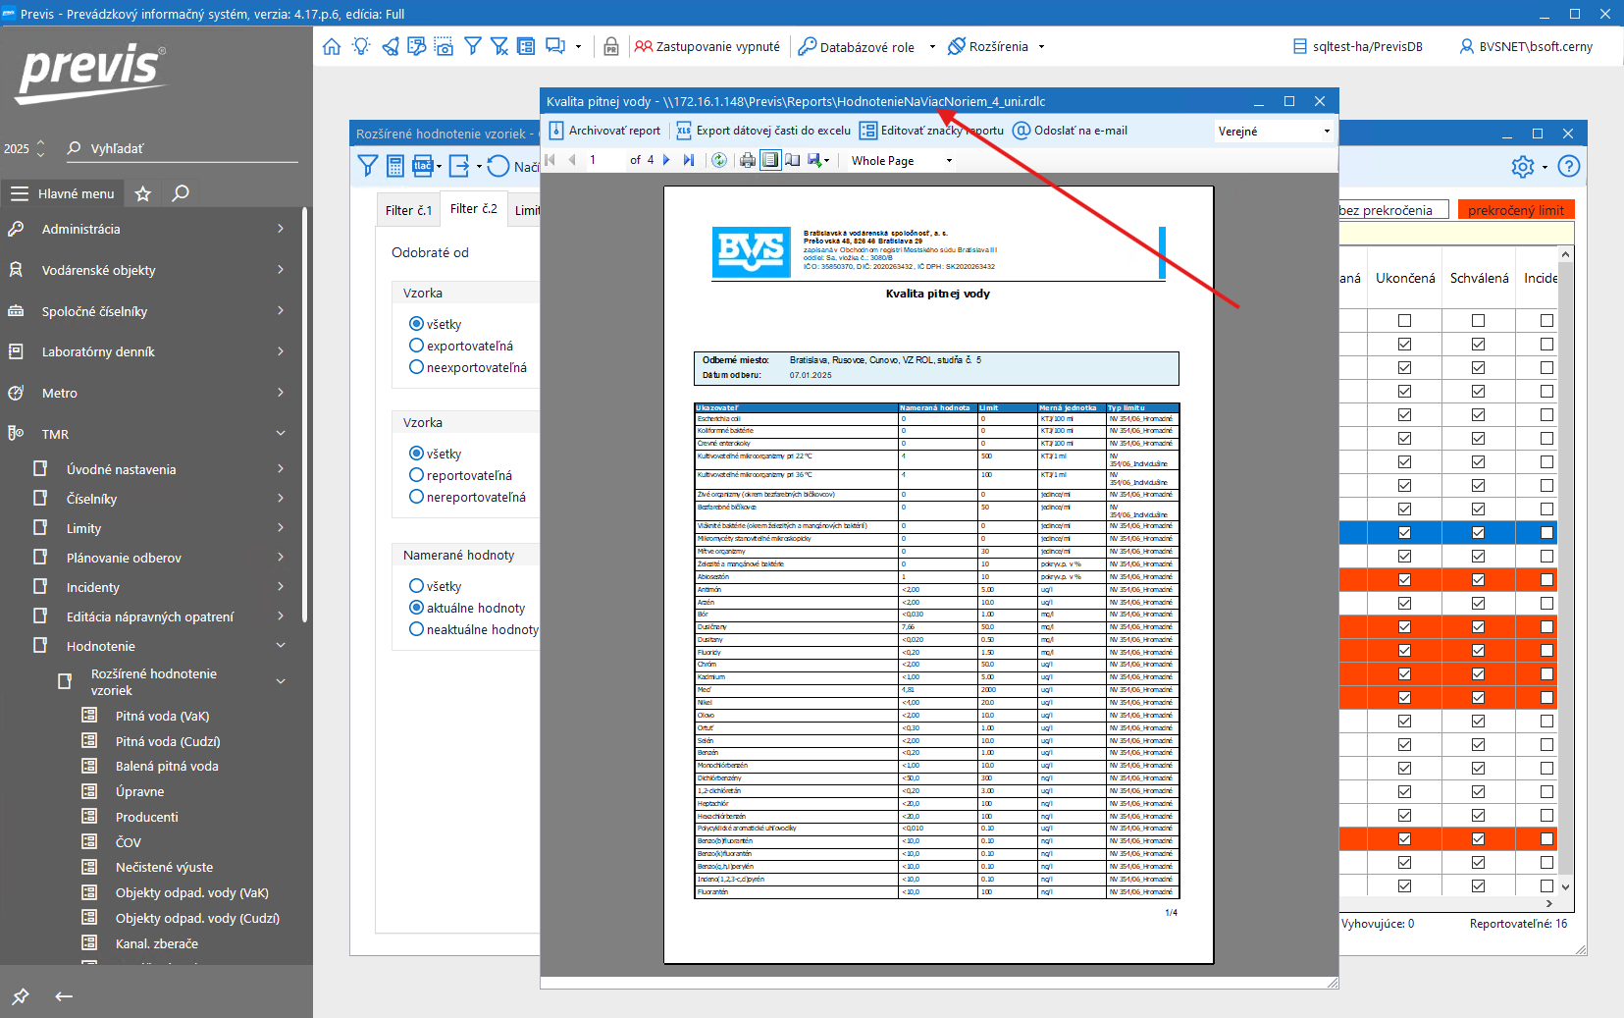Select 'neaktuálne hodnoty' radio button

417,629
